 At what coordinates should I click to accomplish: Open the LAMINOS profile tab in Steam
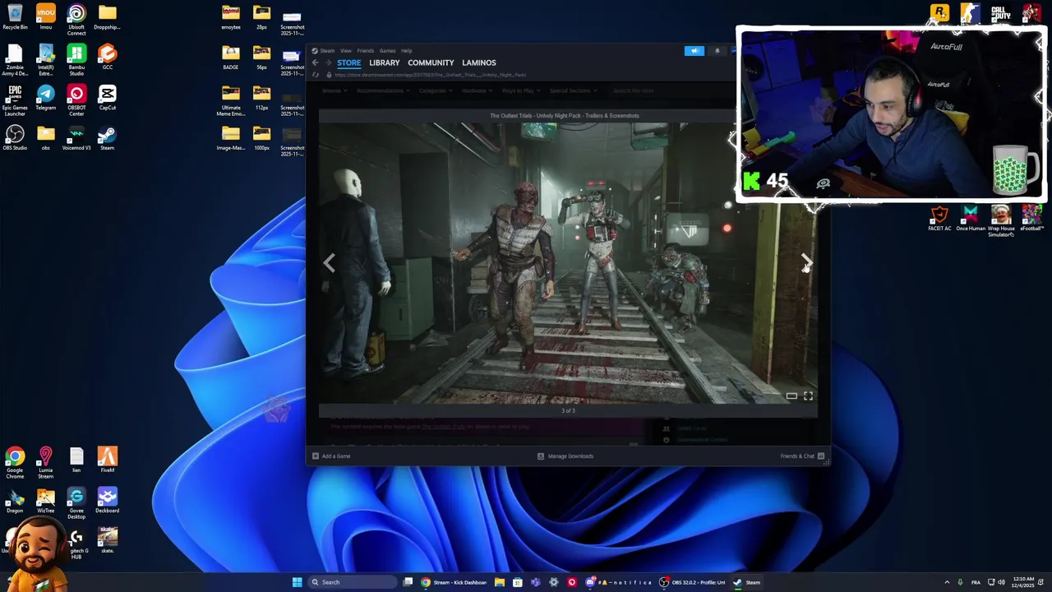click(479, 62)
